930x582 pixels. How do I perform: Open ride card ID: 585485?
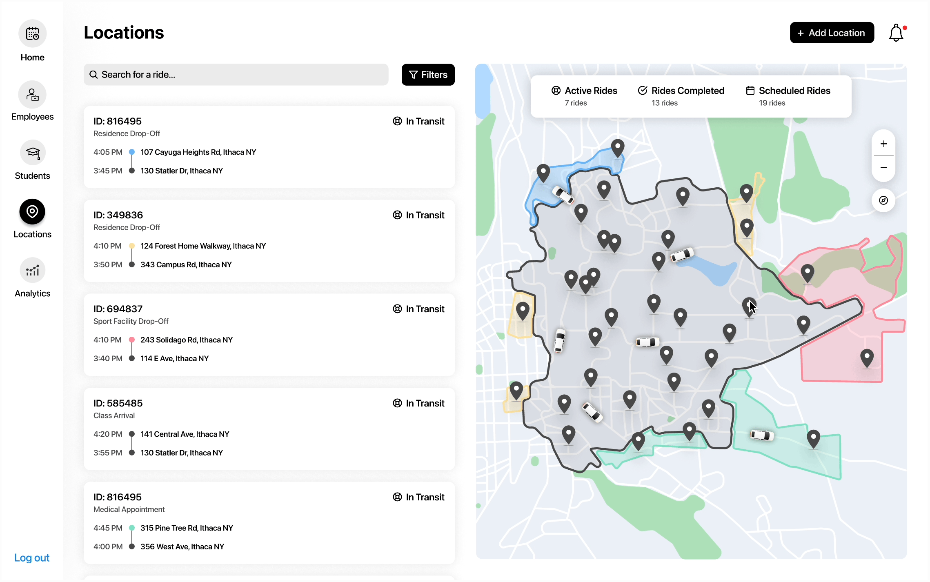269,429
